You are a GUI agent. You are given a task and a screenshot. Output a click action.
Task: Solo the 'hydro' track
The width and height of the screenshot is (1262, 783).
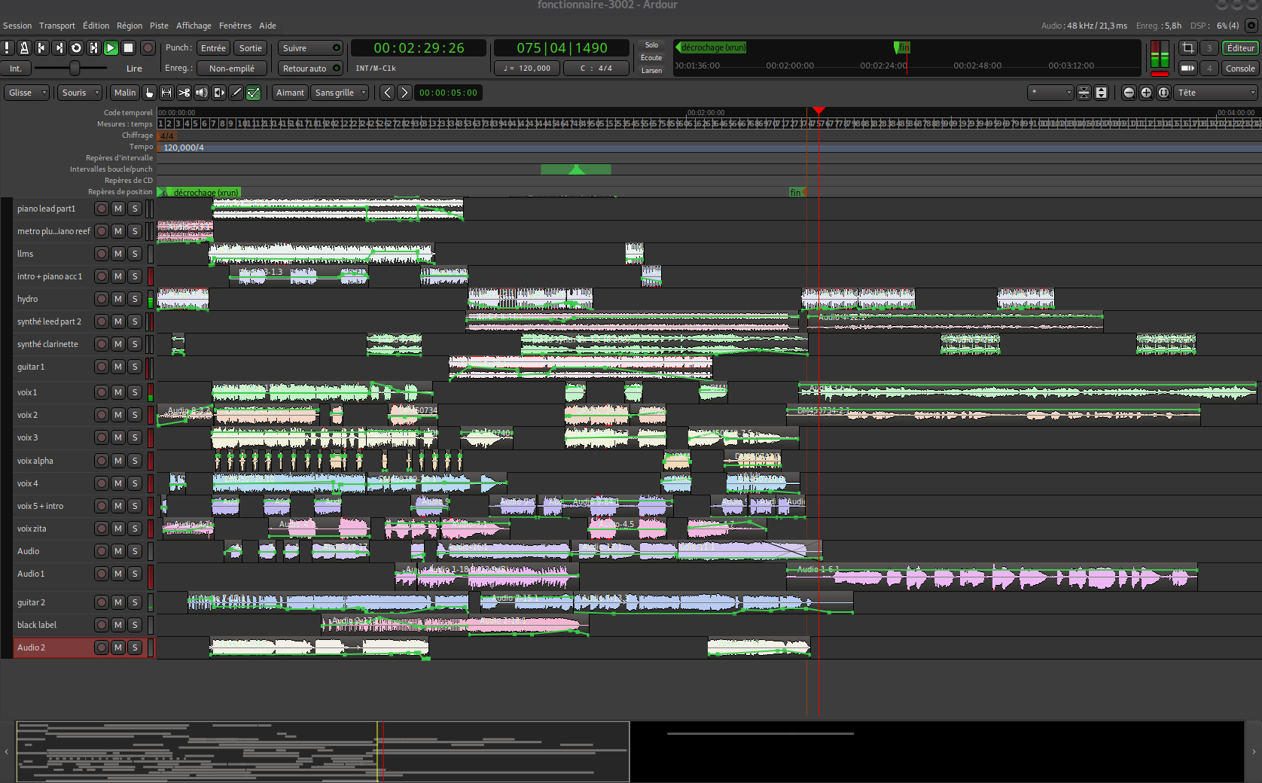click(x=135, y=299)
